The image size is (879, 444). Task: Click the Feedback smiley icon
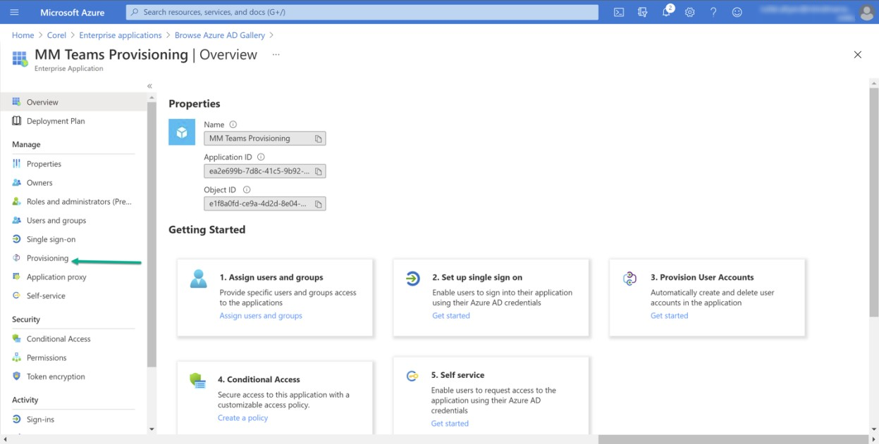click(x=737, y=12)
